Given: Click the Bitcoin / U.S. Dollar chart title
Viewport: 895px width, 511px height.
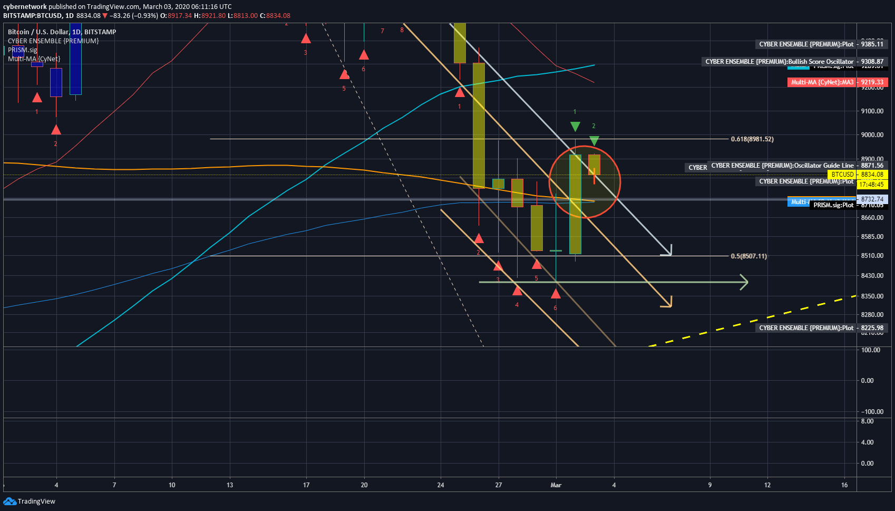Looking at the screenshot, I should (62, 32).
